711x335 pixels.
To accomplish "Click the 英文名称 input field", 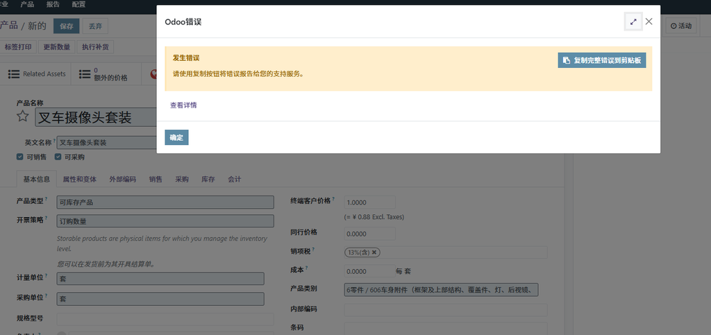I will pyautogui.click(x=106, y=143).
